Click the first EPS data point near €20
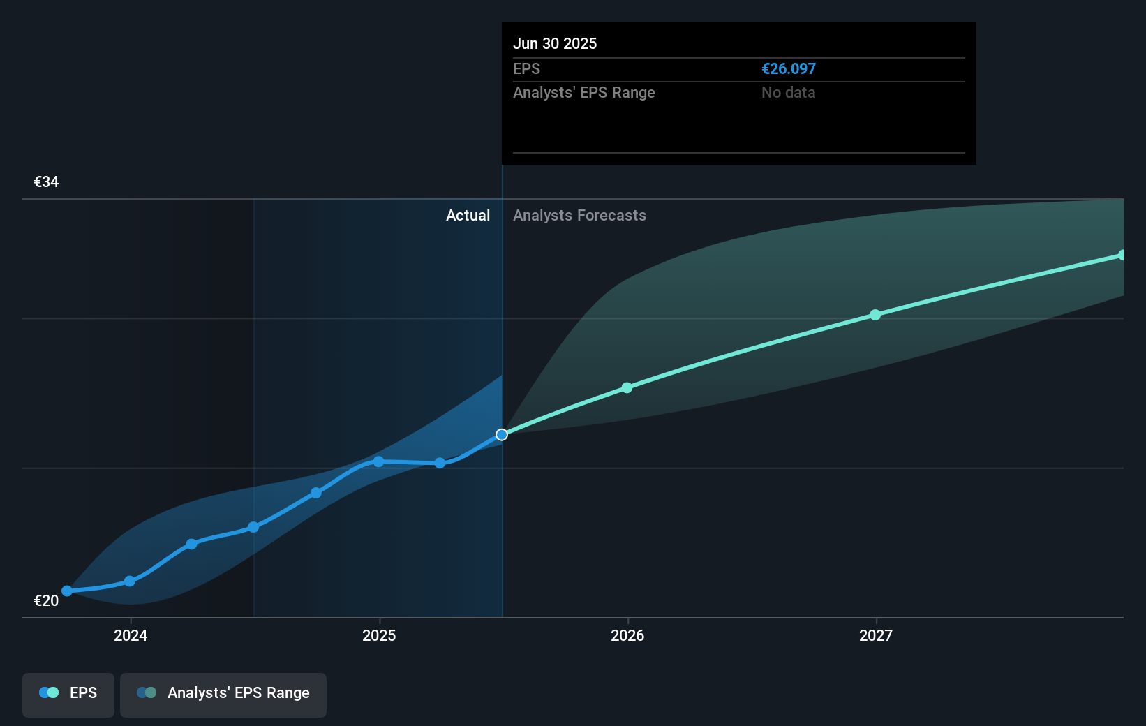This screenshot has width=1146, height=726. point(67,591)
